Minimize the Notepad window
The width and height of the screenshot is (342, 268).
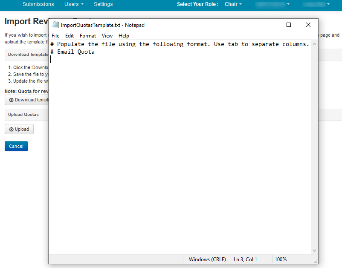point(269,25)
